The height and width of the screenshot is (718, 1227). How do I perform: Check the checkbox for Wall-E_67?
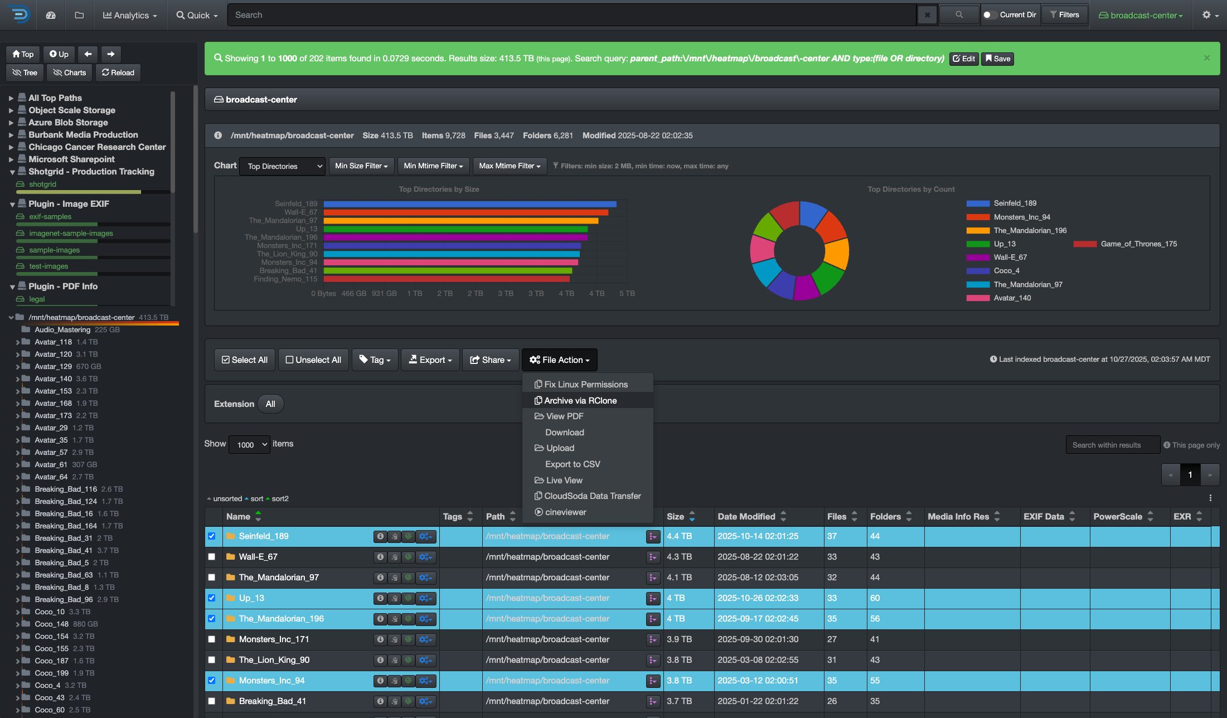click(x=212, y=557)
